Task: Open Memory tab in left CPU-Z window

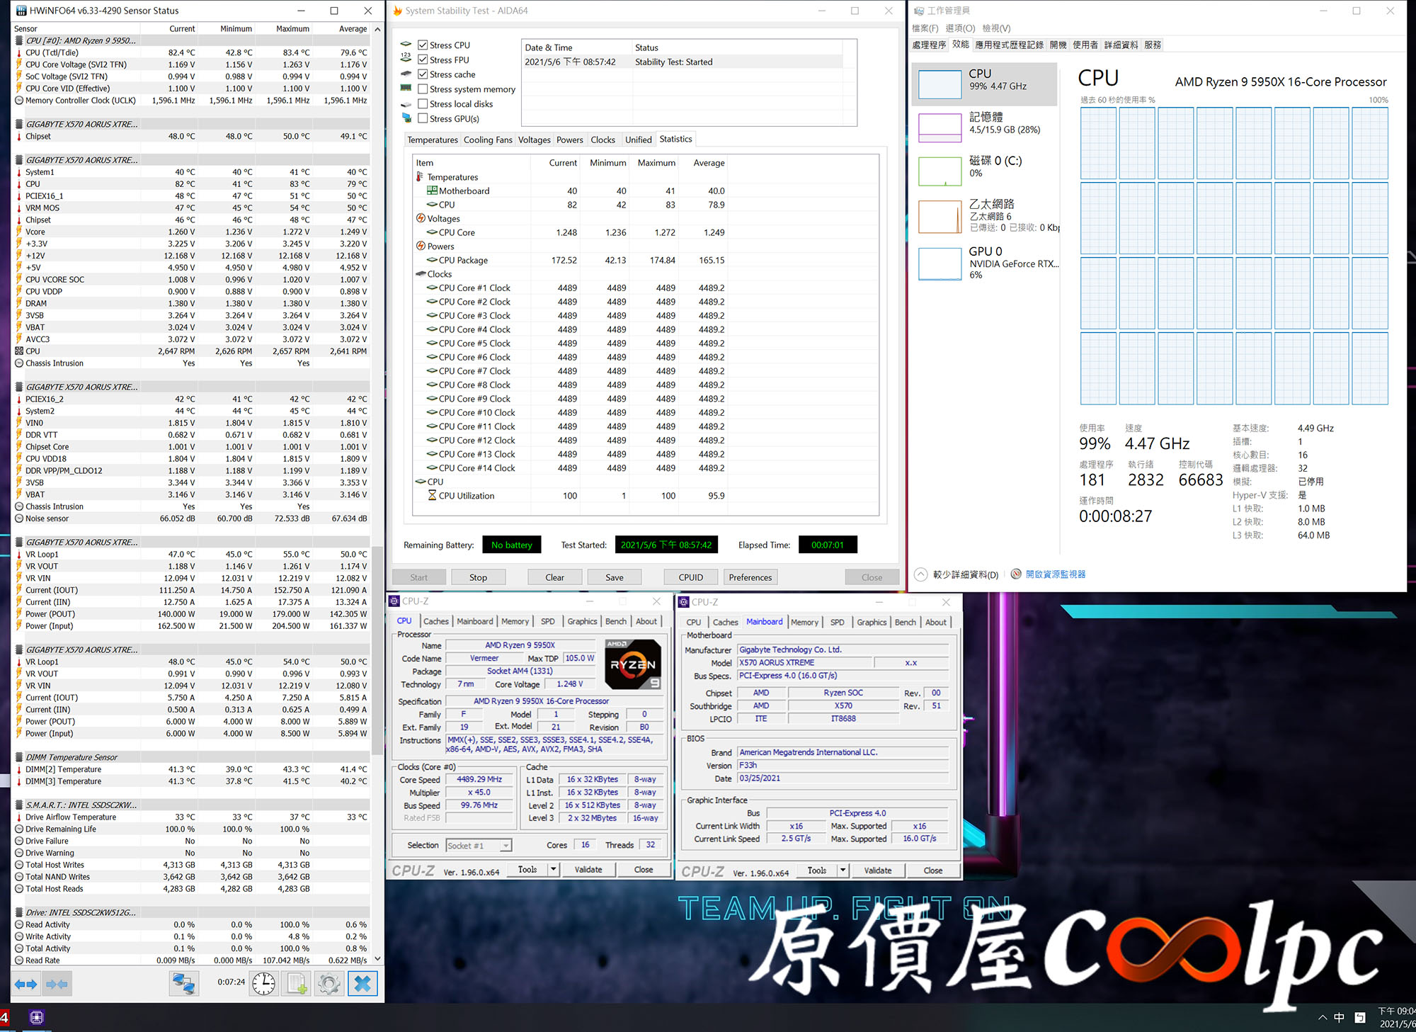Action: click(515, 621)
